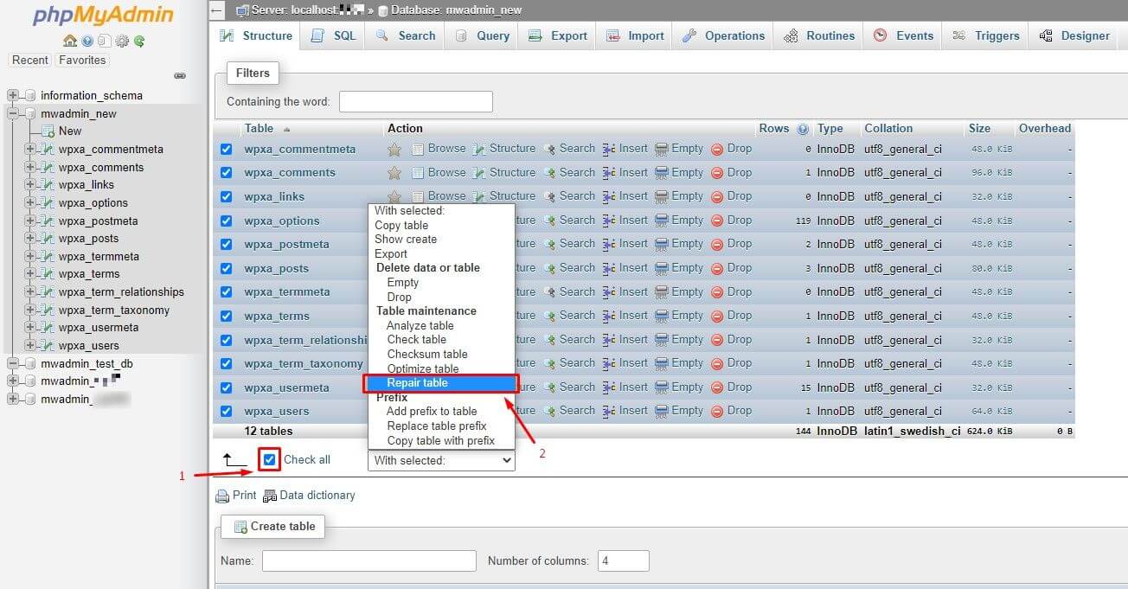Choose Repair table from dropdown list

441,383
